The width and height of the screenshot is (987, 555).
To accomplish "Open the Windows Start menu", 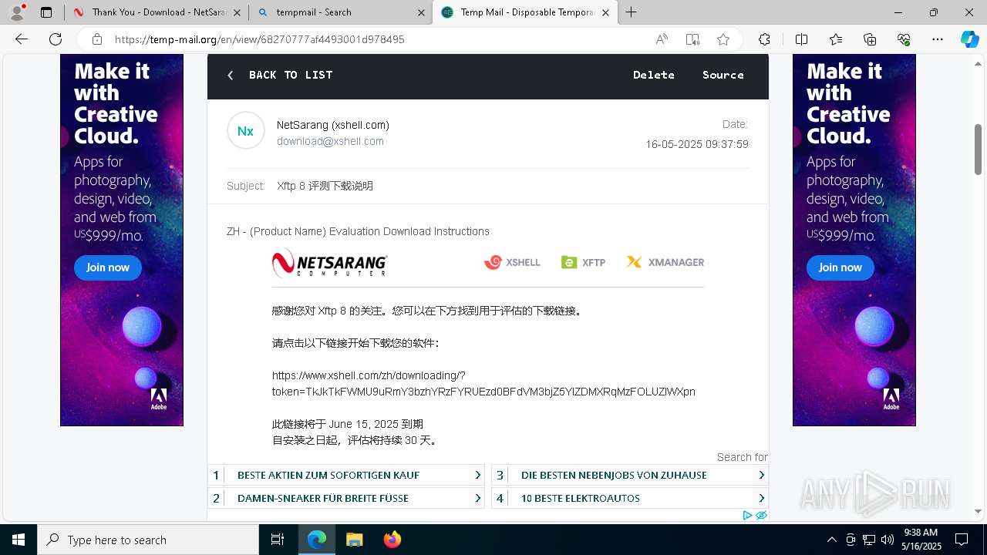I will 19,540.
